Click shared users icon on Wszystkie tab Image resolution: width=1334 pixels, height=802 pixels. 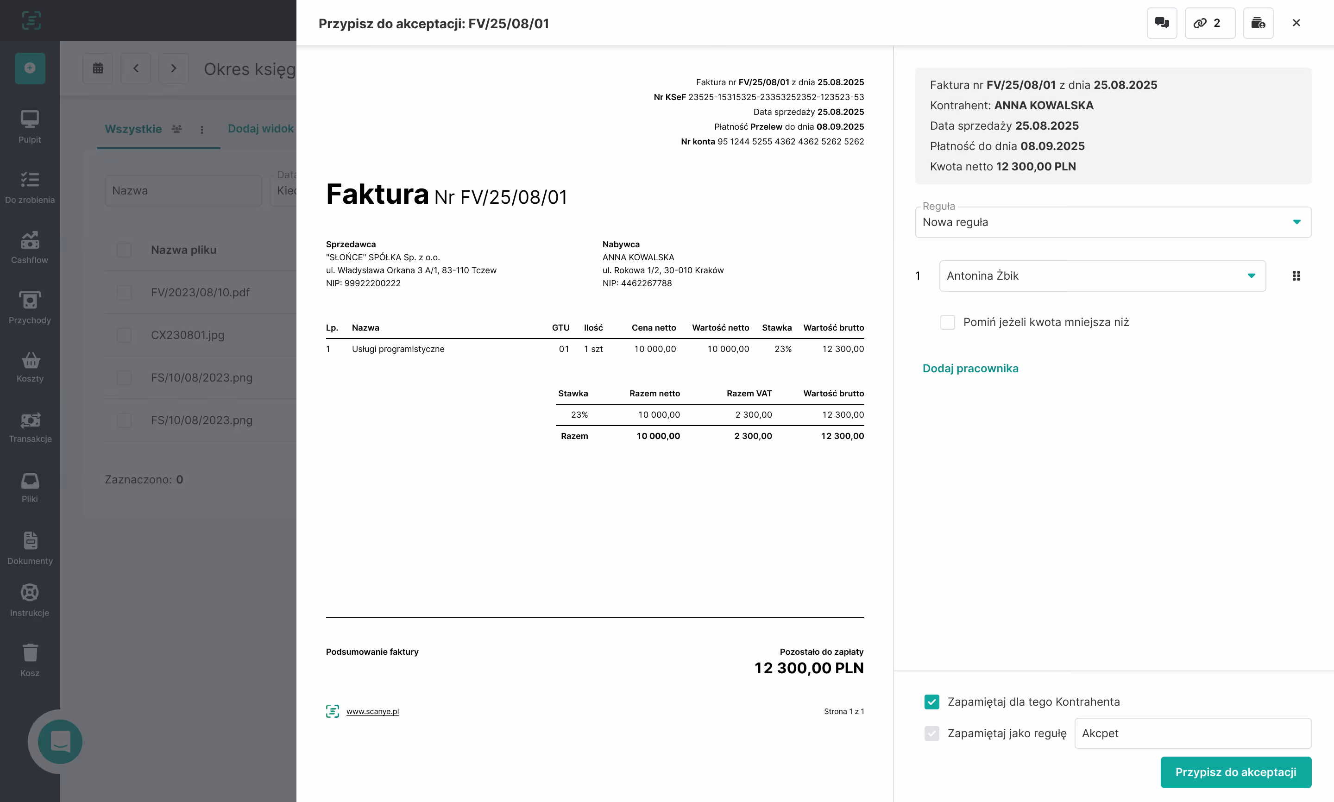[177, 129]
